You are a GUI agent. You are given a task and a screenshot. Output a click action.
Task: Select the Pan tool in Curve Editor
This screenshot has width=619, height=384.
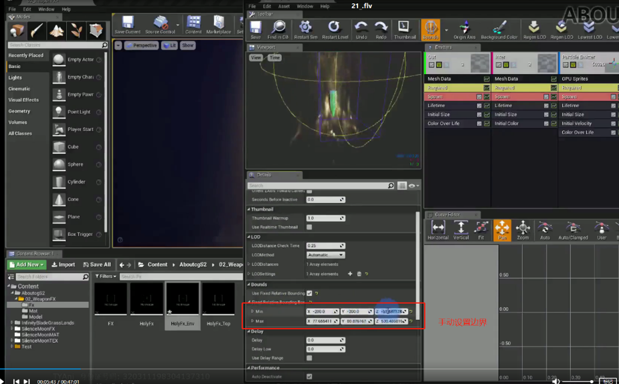point(502,230)
